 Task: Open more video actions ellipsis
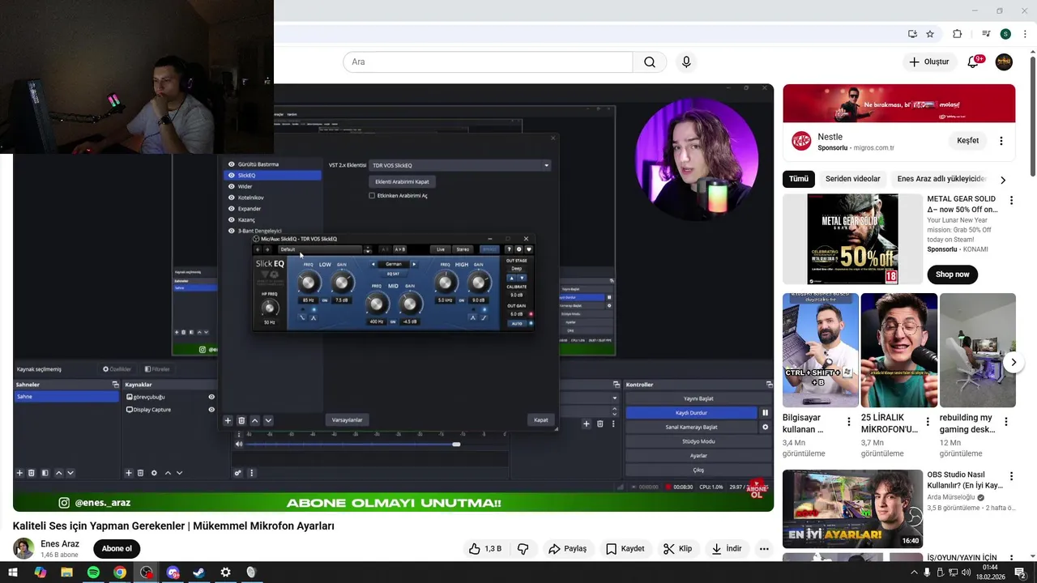[x=764, y=549]
